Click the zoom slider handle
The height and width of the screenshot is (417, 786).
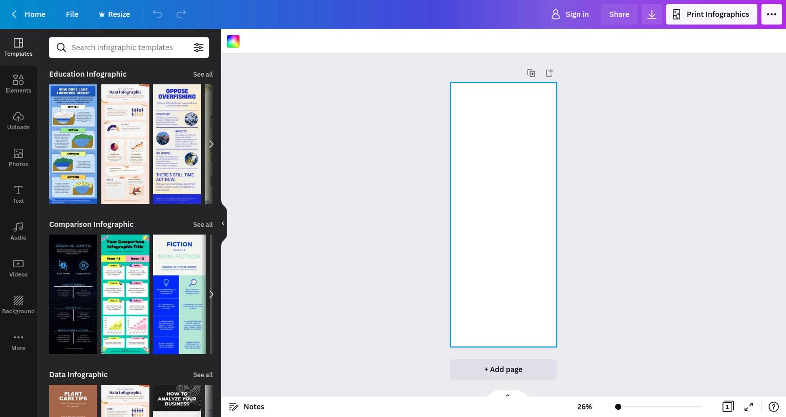click(x=618, y=407)
